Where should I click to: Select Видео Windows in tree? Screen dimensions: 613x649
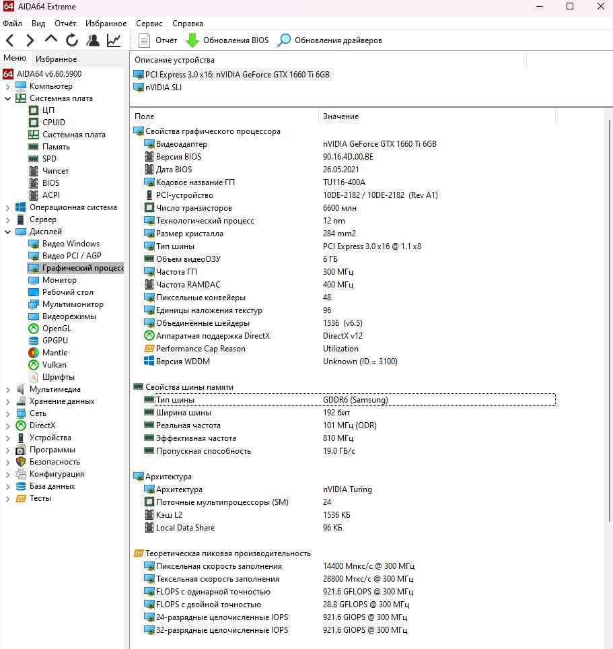71,244
